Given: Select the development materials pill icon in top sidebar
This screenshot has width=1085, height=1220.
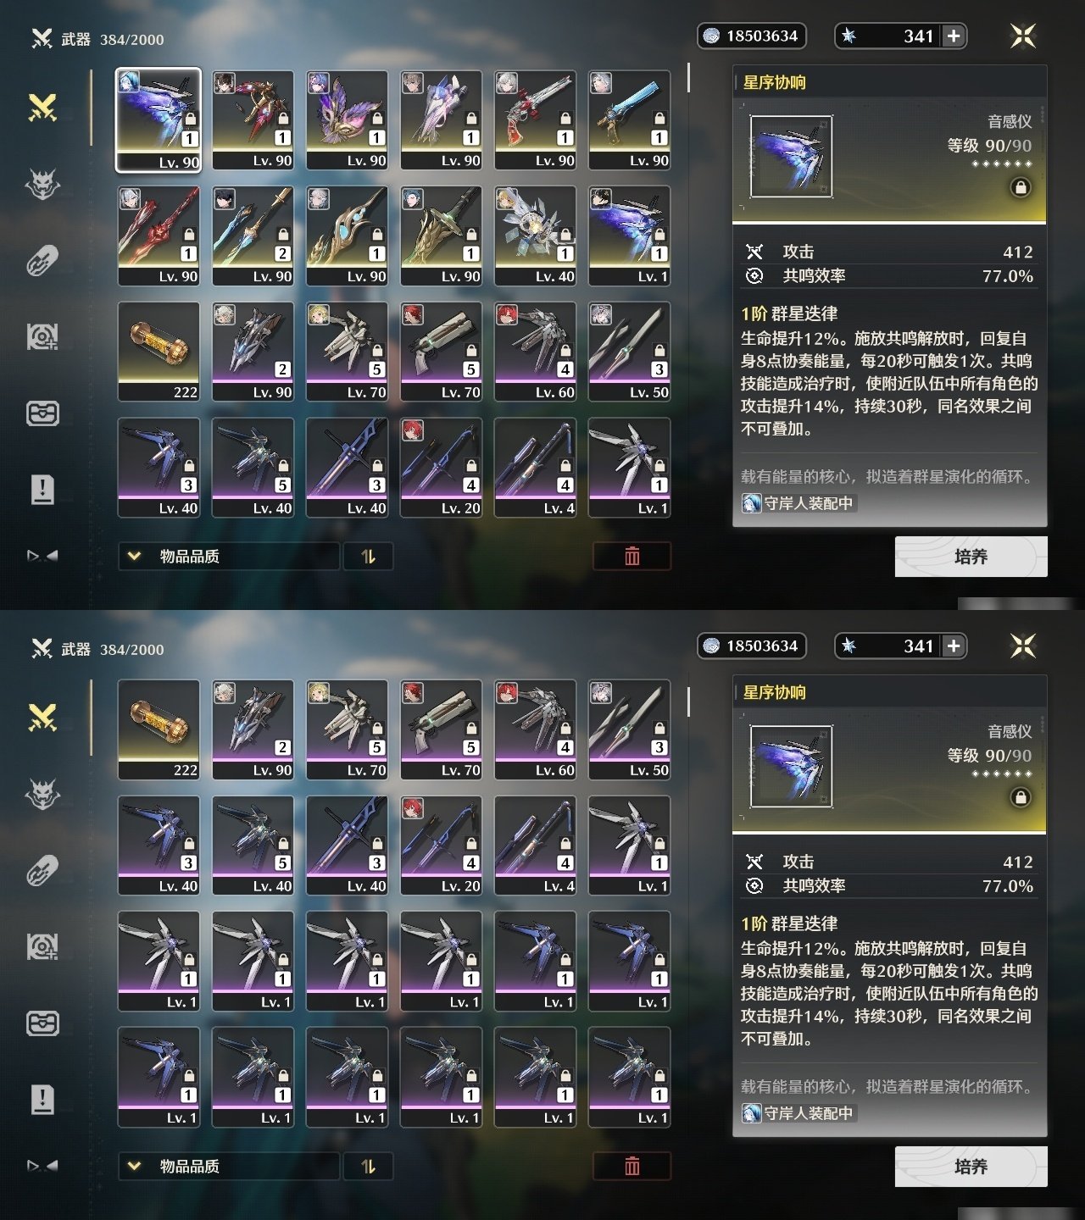Looking at the screenshot, I should pos(42,261).
